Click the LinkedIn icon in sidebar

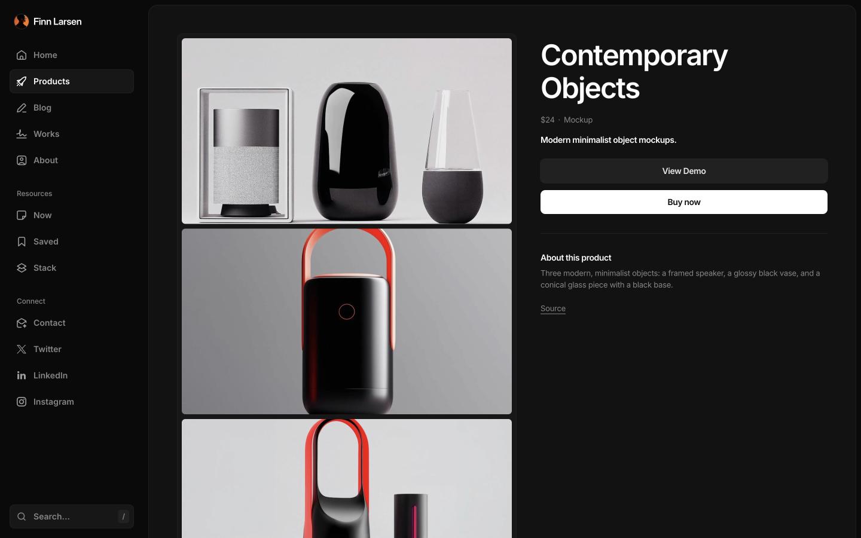pos(22,375)
